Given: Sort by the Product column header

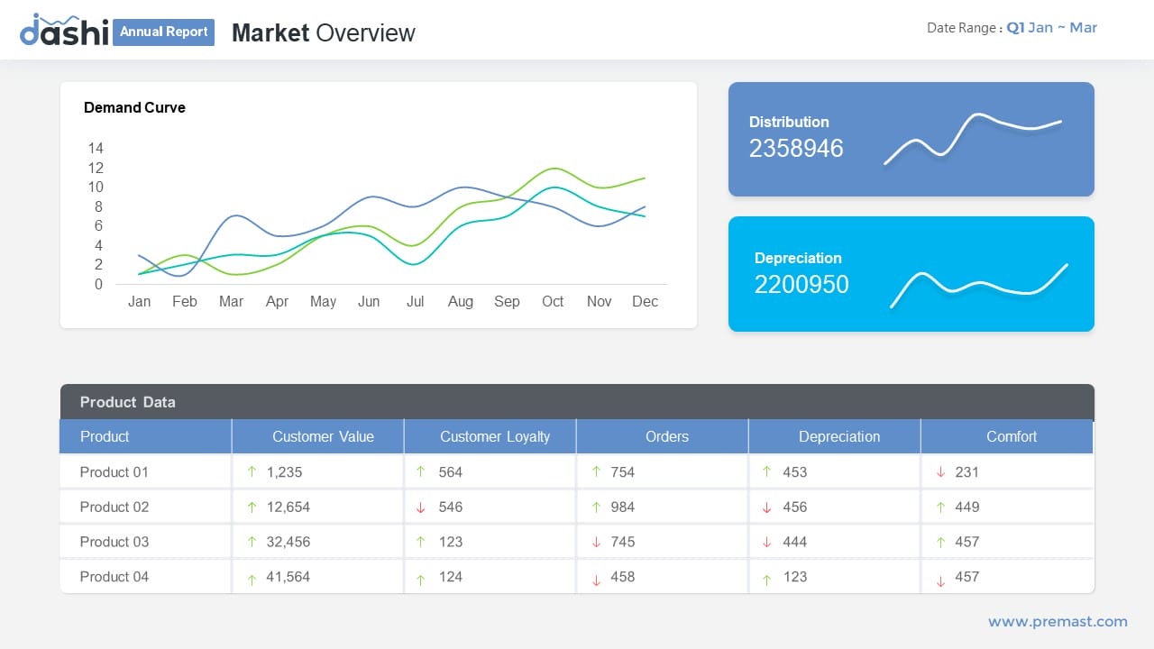Looking at the screenshot, I should [x=145, y=436].
